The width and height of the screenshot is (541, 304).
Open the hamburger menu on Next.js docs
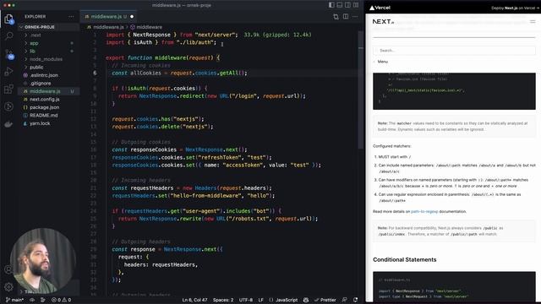tap(533, 21)
